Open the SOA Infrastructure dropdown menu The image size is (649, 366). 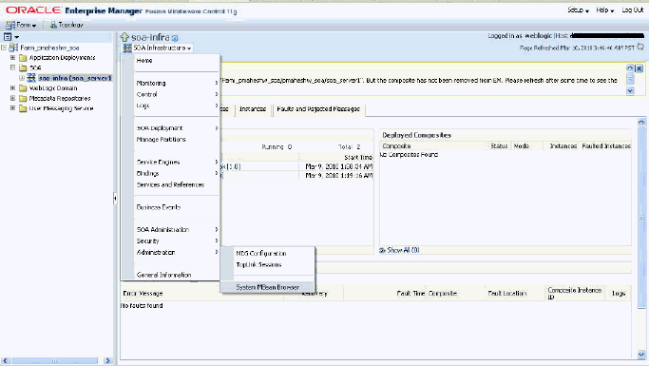(158, 48)
